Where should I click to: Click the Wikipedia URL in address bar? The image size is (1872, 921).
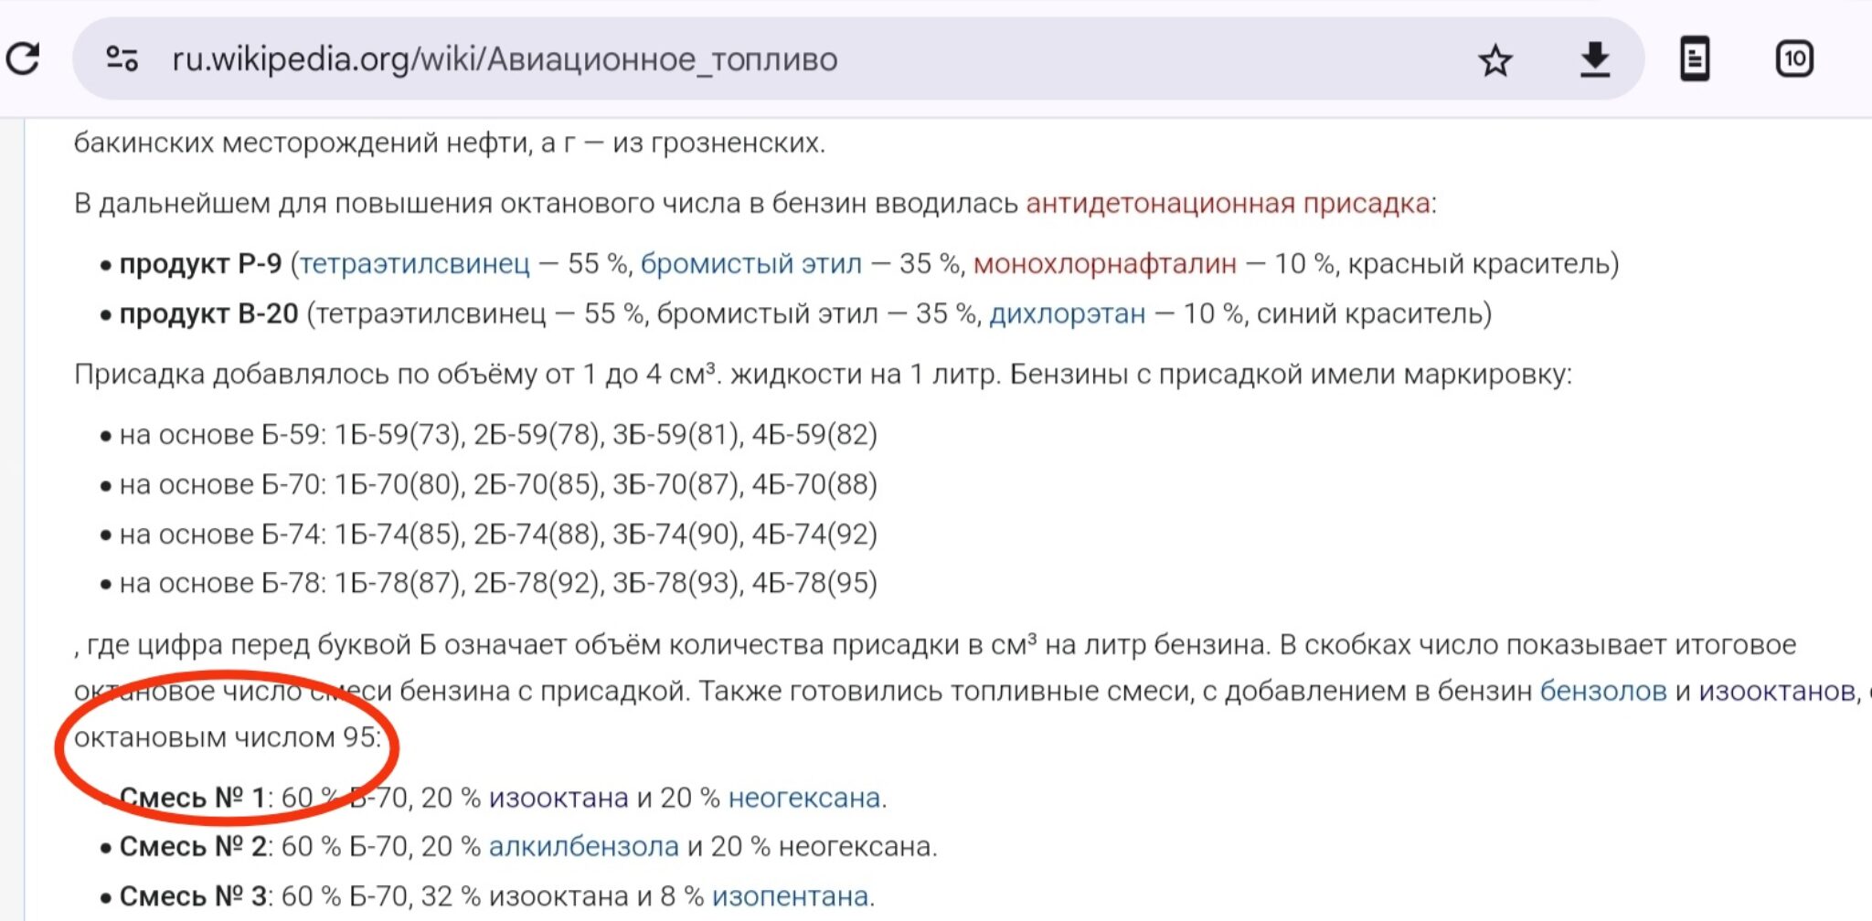505,59
